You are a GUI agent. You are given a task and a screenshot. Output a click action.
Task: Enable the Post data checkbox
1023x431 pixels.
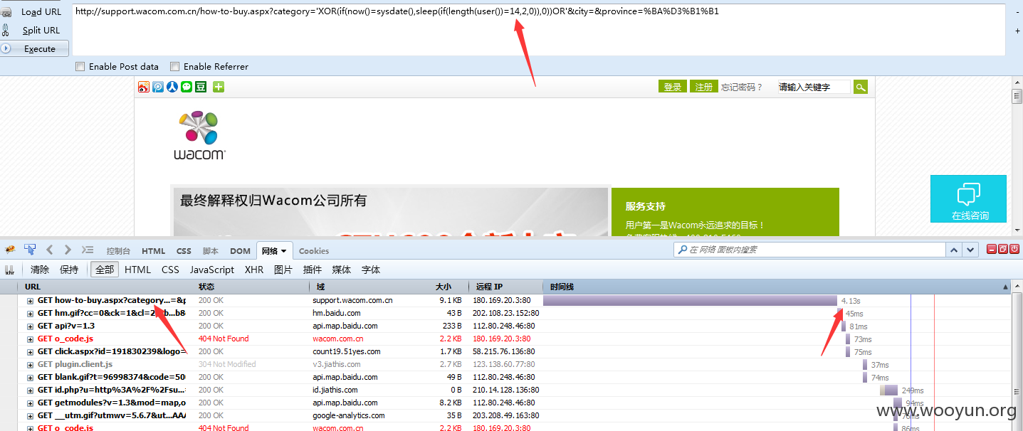coord(80,66)
